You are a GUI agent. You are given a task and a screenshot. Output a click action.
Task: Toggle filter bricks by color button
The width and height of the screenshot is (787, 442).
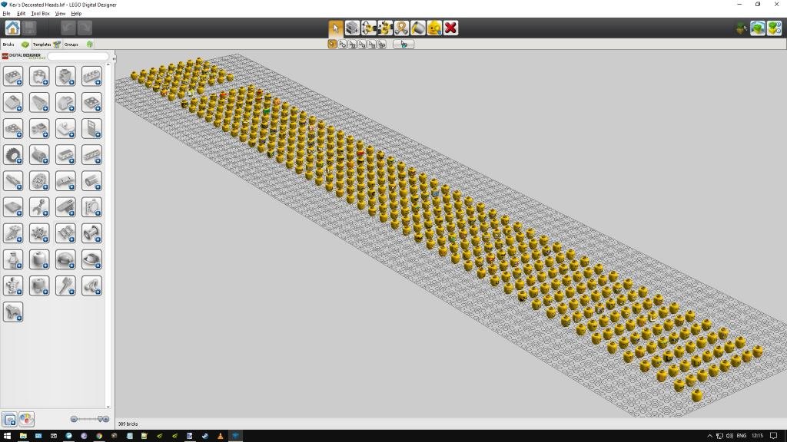coord(26,419)
